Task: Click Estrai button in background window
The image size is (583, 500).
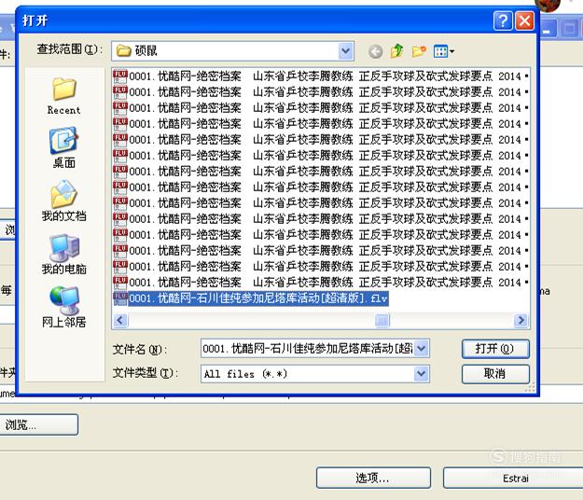Action: pos(515,478)
